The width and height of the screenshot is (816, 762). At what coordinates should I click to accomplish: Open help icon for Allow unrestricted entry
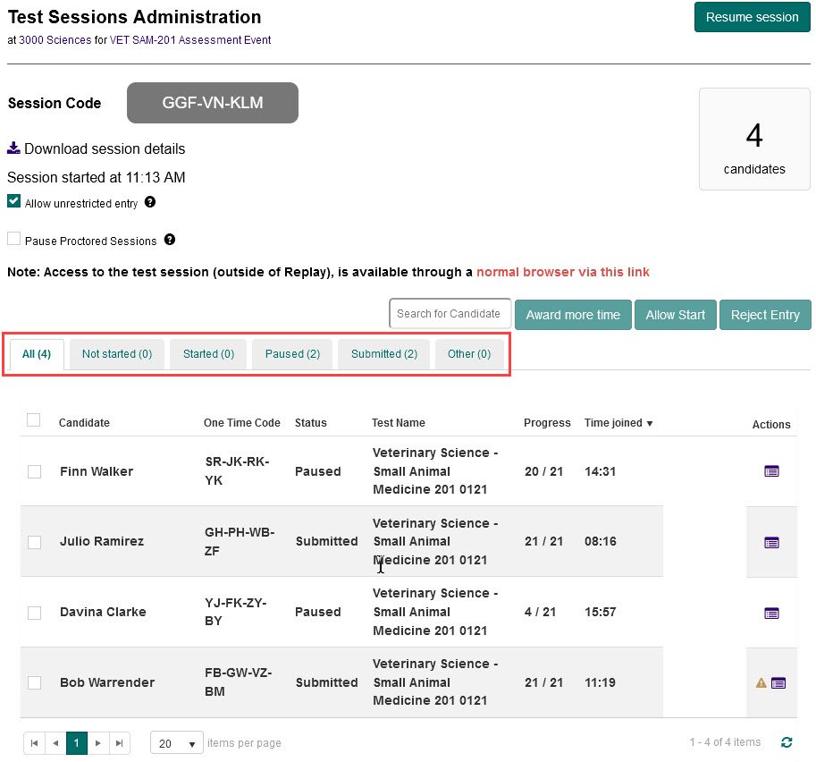point(150,202)
